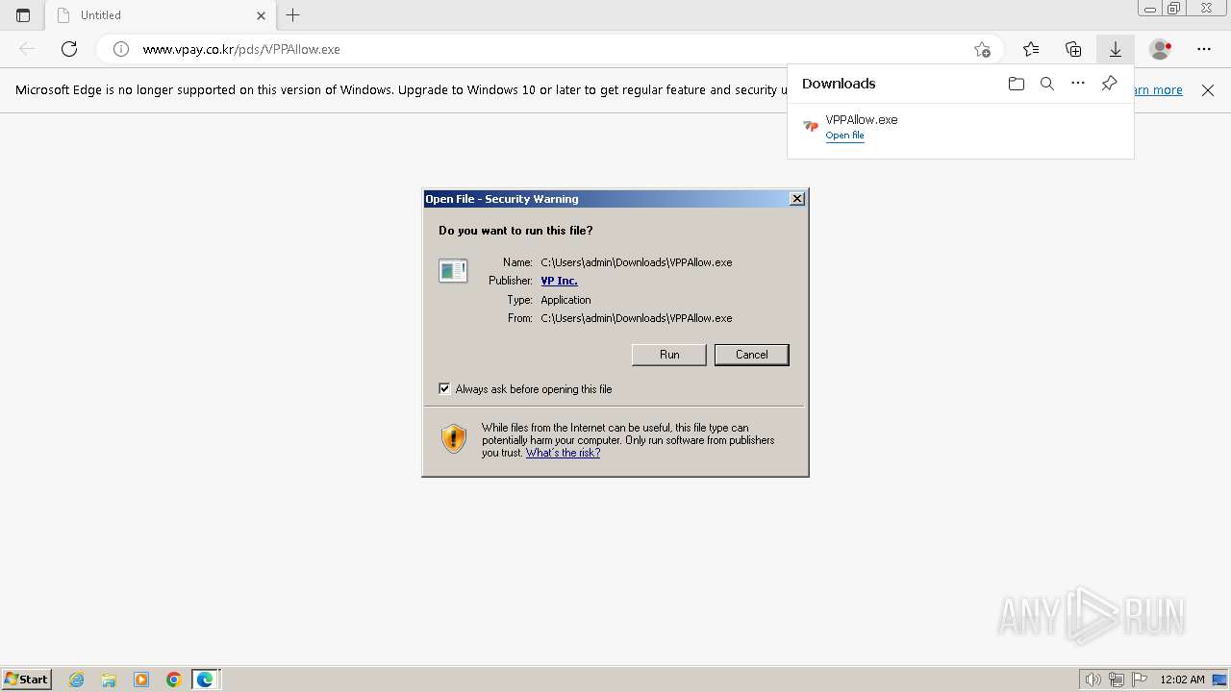Click the Cancel button
The width and height of the screenshot is (1231, 692).
[752, 355]
